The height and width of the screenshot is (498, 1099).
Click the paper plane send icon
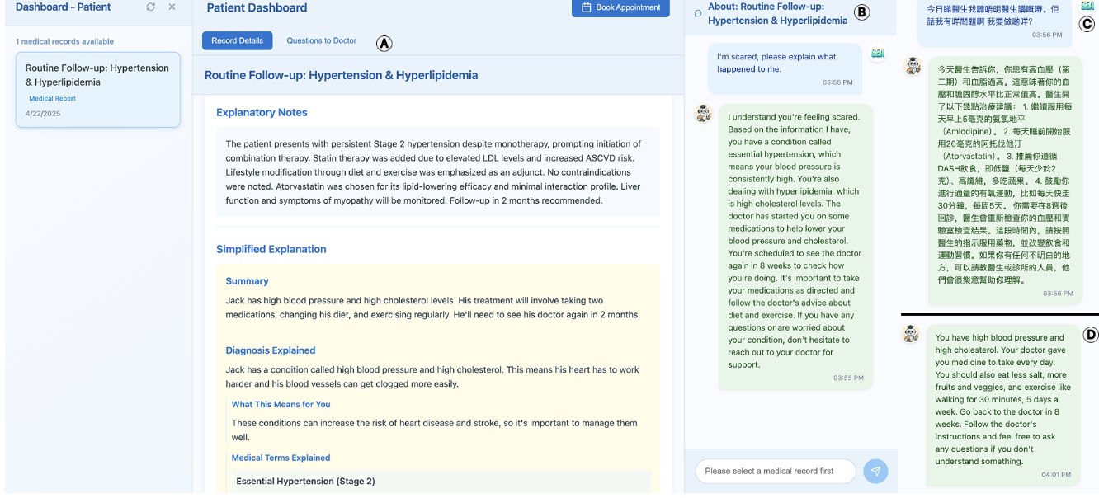tap(875, 471)
